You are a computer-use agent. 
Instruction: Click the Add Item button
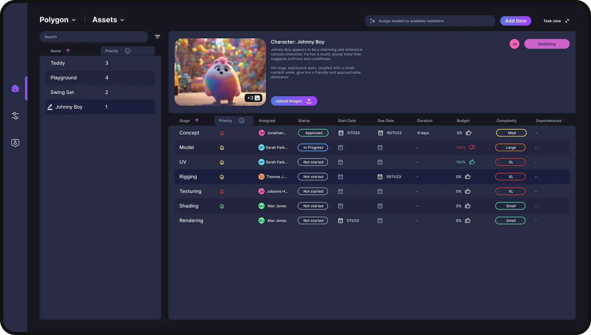click(515, 21)
